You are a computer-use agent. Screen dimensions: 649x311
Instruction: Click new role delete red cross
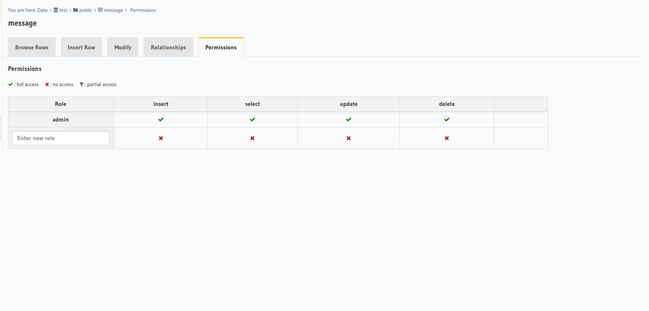[447, 138]
